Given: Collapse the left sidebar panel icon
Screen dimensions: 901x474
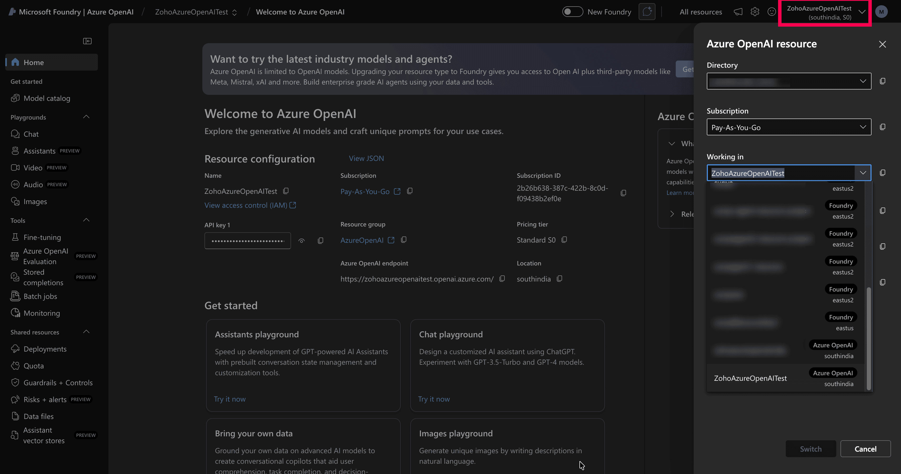Looking at the screenshot, I should [87, 41].
